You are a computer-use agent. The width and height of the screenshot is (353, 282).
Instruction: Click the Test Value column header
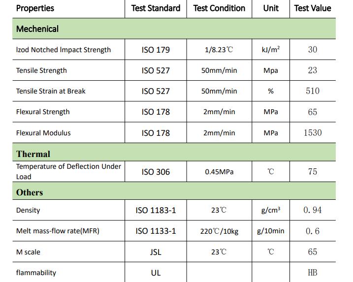pyautogui.click(x=313, y=8)
